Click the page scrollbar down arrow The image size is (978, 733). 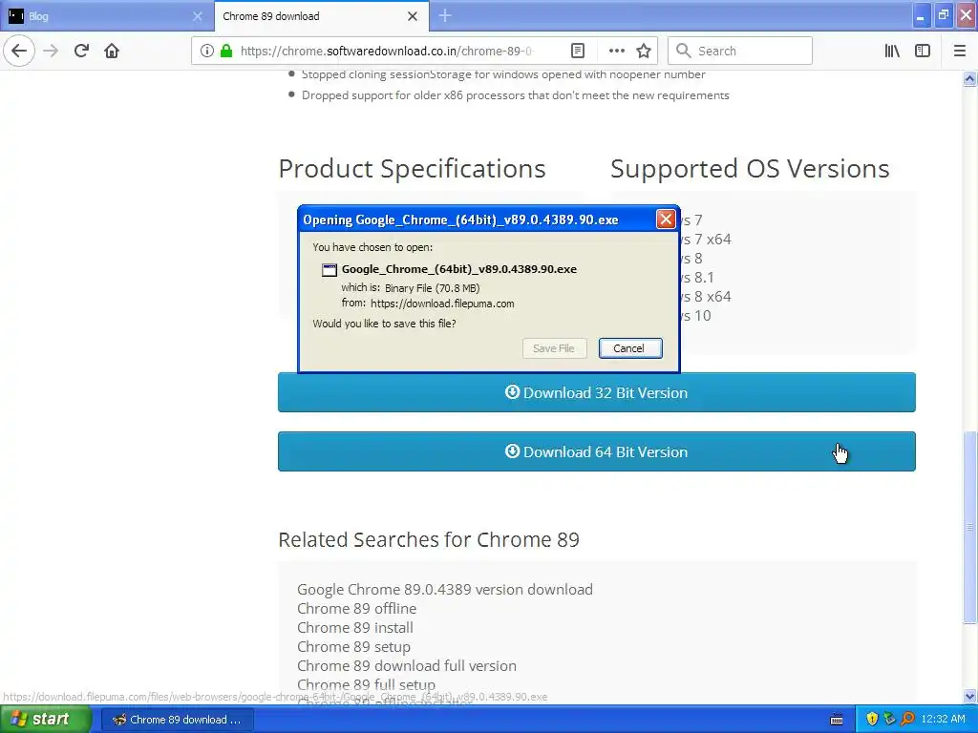[969, 696]
